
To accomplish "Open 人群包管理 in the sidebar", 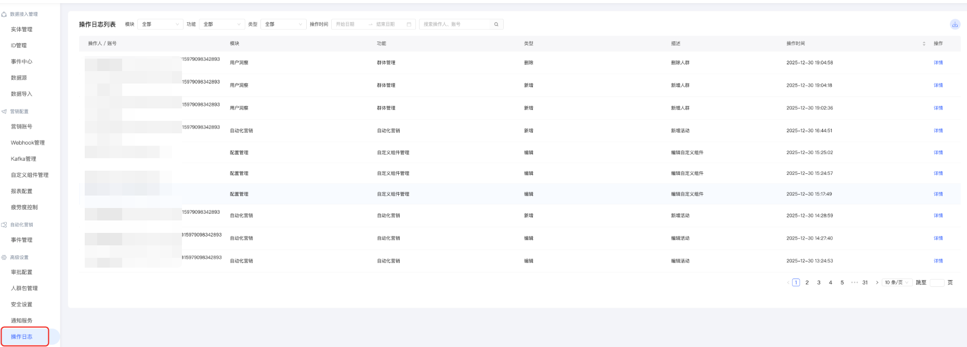I will (x=24, y=288).
